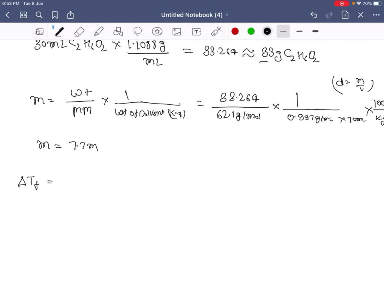The height and width of the screenshot is (288, 384).
Task: Select the medium stroke width
Action: [x=299, y=31]
